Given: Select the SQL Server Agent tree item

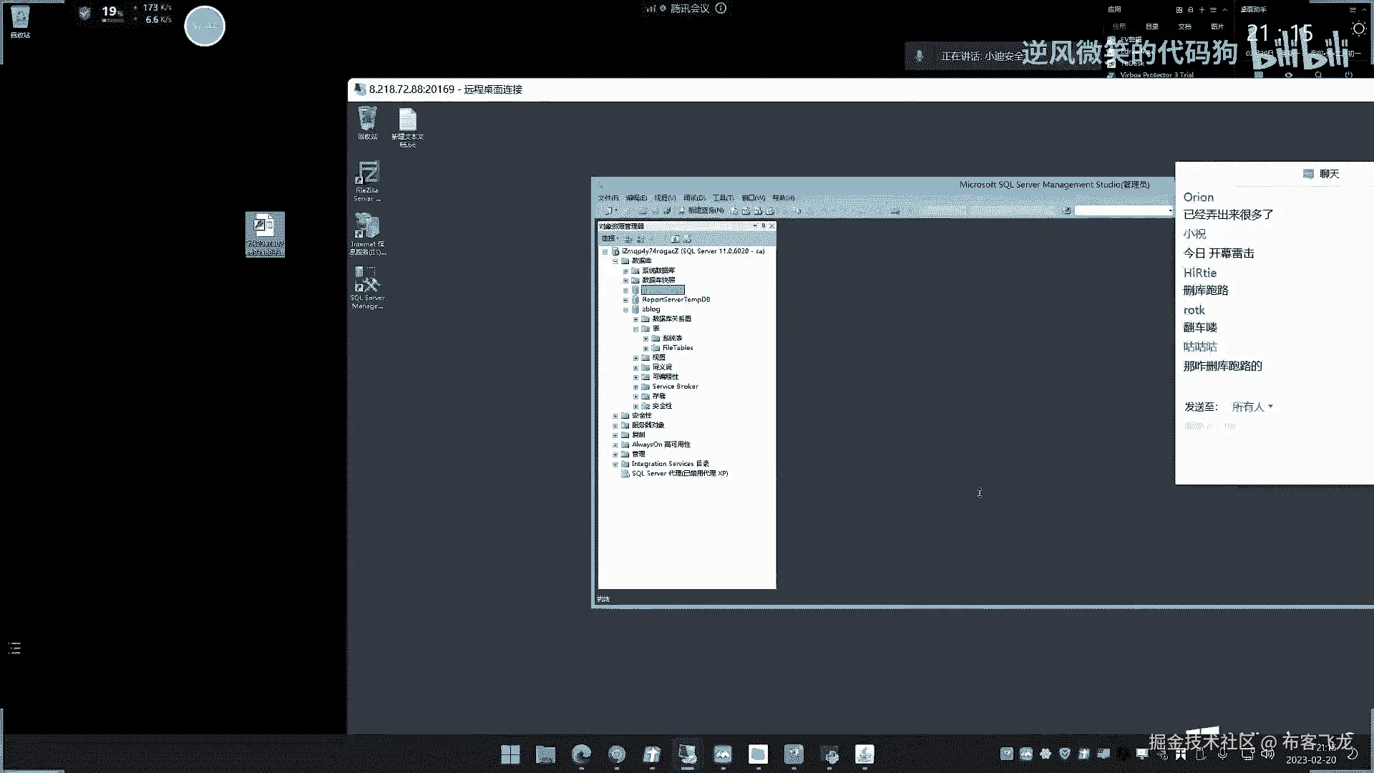Looking at the screenshot, I should point(678,473).
